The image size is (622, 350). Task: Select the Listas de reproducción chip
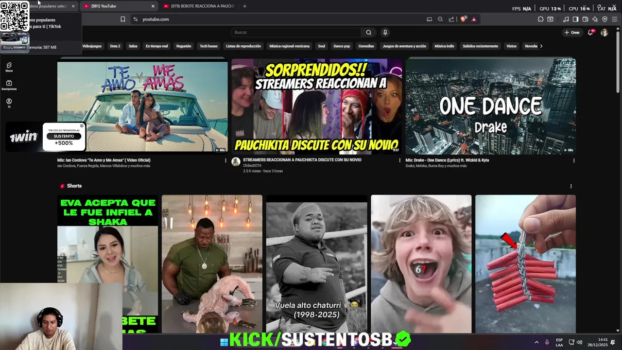pyautogui.click(x=243, y=46)
